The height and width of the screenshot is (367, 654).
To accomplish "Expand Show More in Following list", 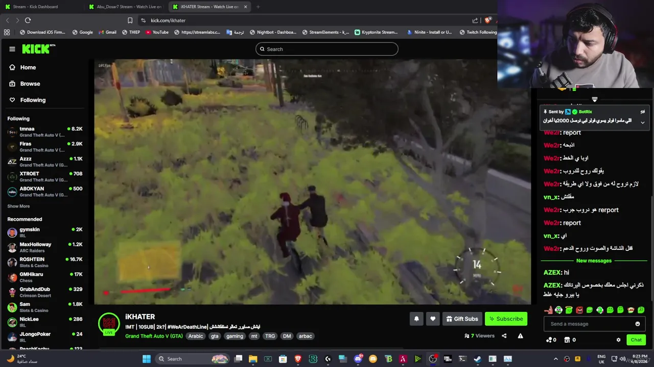I will [x=18, y=206].
